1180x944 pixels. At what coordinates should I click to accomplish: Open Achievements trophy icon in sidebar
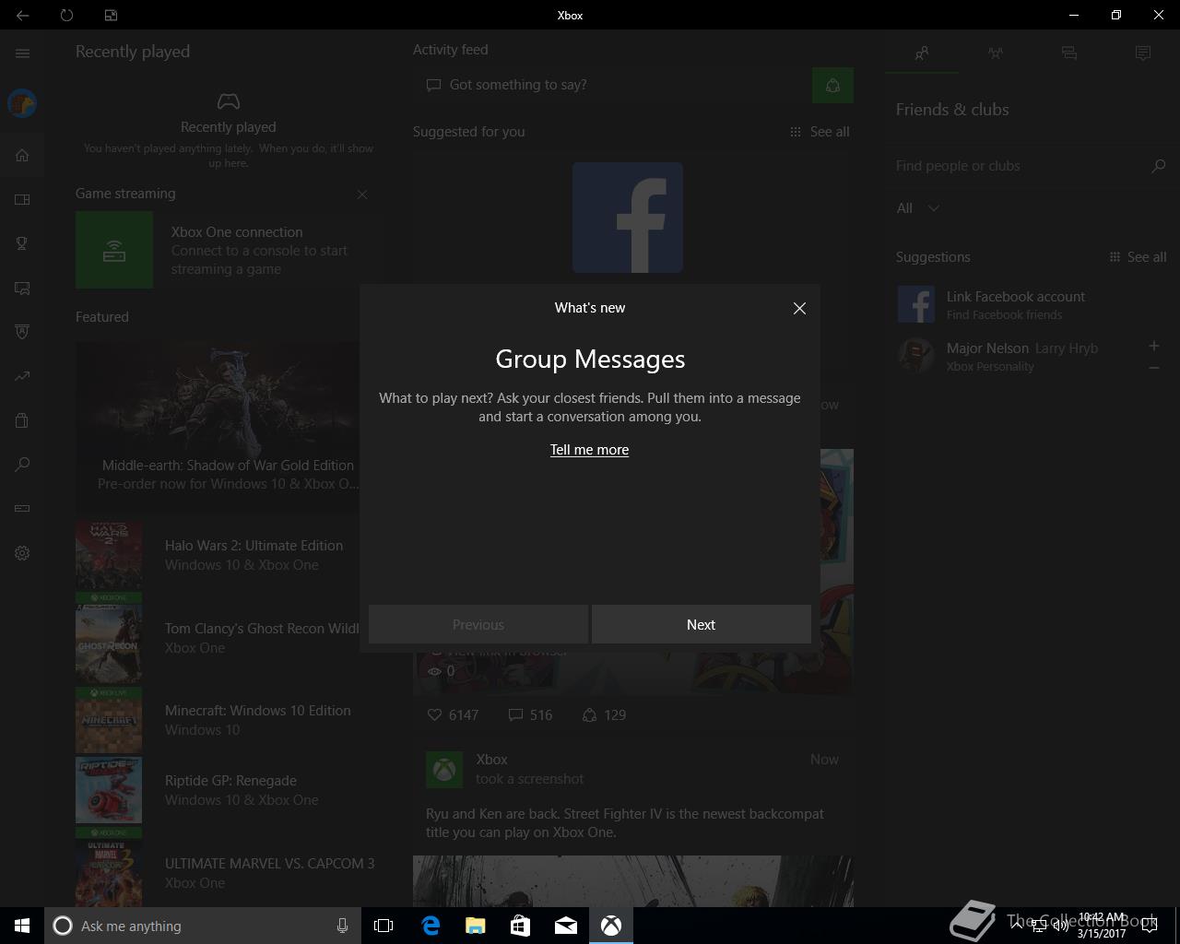click(22, 243)
